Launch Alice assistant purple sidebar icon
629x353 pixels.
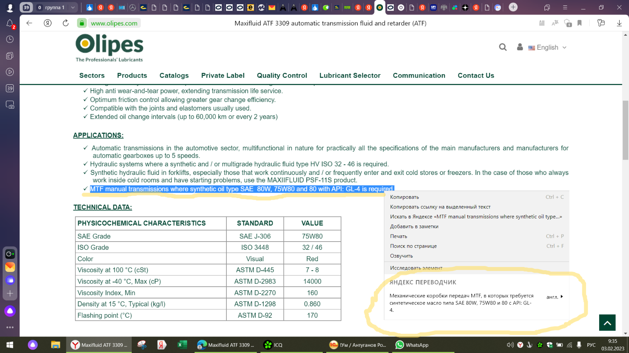pyautogui.click(x=10, y=311)
